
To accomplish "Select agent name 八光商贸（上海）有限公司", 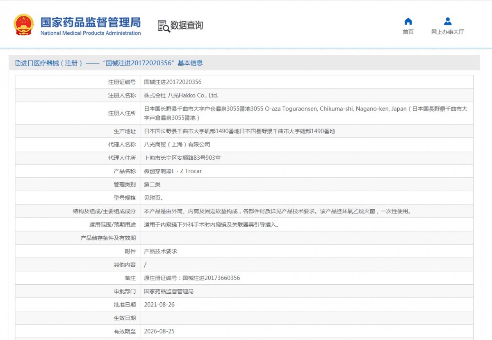I will [x=177, y=145].
